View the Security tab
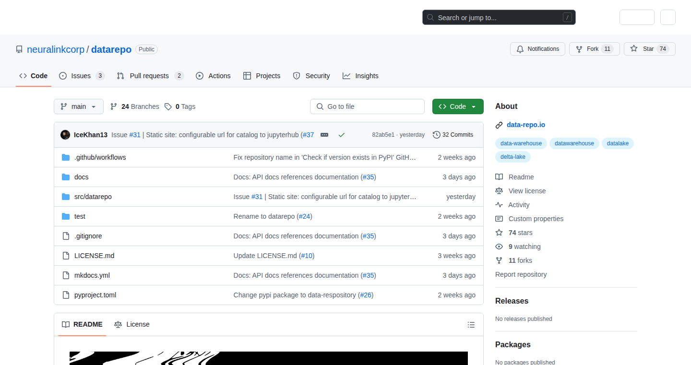 point(311,76)
